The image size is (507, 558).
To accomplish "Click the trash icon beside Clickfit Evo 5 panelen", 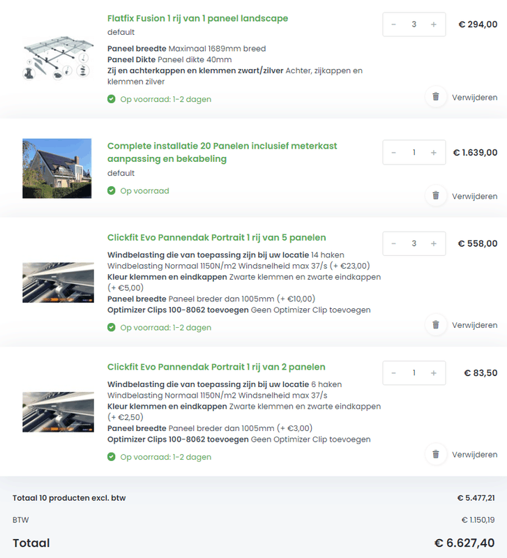I will [436, 325].
